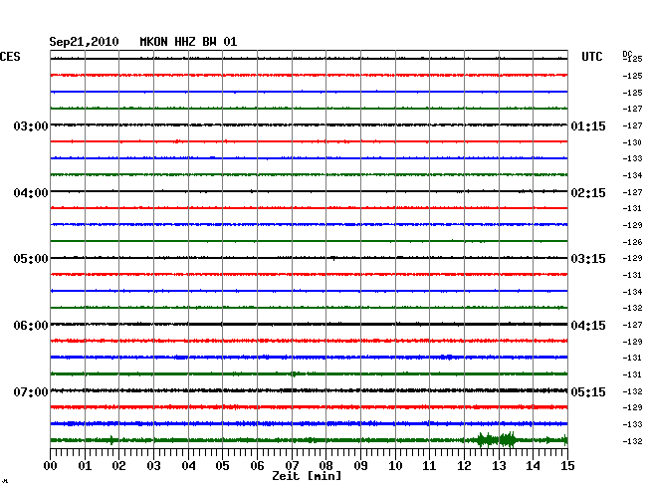Screen dimensions: 647x492
Task: Select minute 02 on the time axis
Action: [118, 465]
